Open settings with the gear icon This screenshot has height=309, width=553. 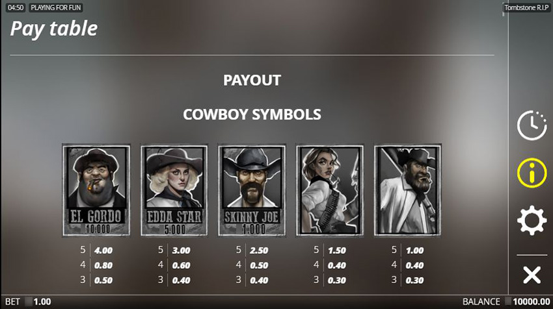(532, 220)
